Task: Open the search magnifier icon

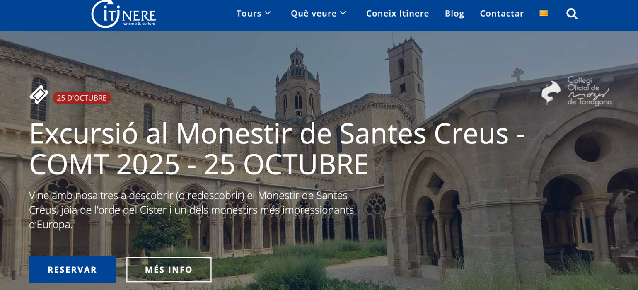Action: point(572,14)
